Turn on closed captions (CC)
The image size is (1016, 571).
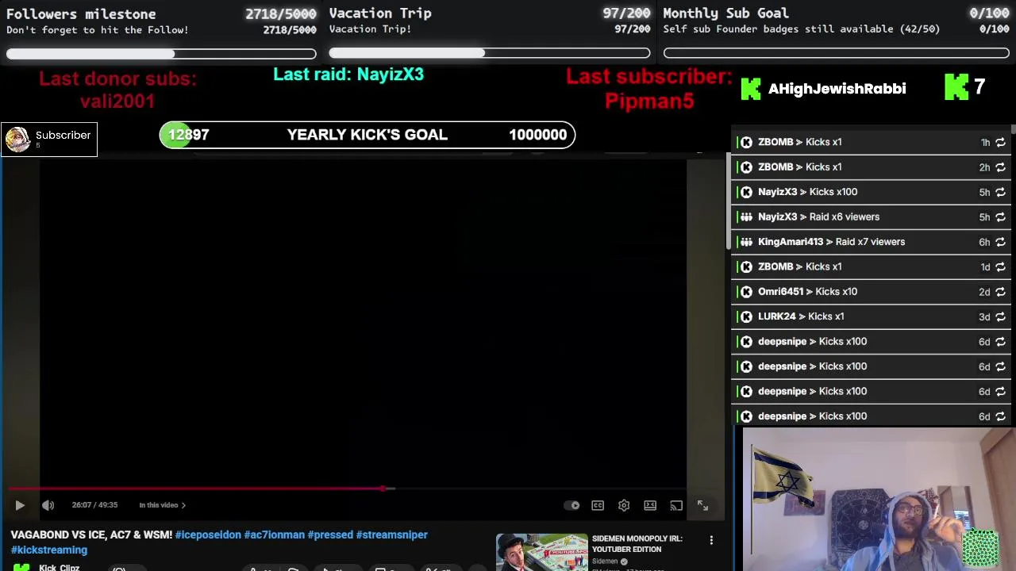(x=598, y=505)
